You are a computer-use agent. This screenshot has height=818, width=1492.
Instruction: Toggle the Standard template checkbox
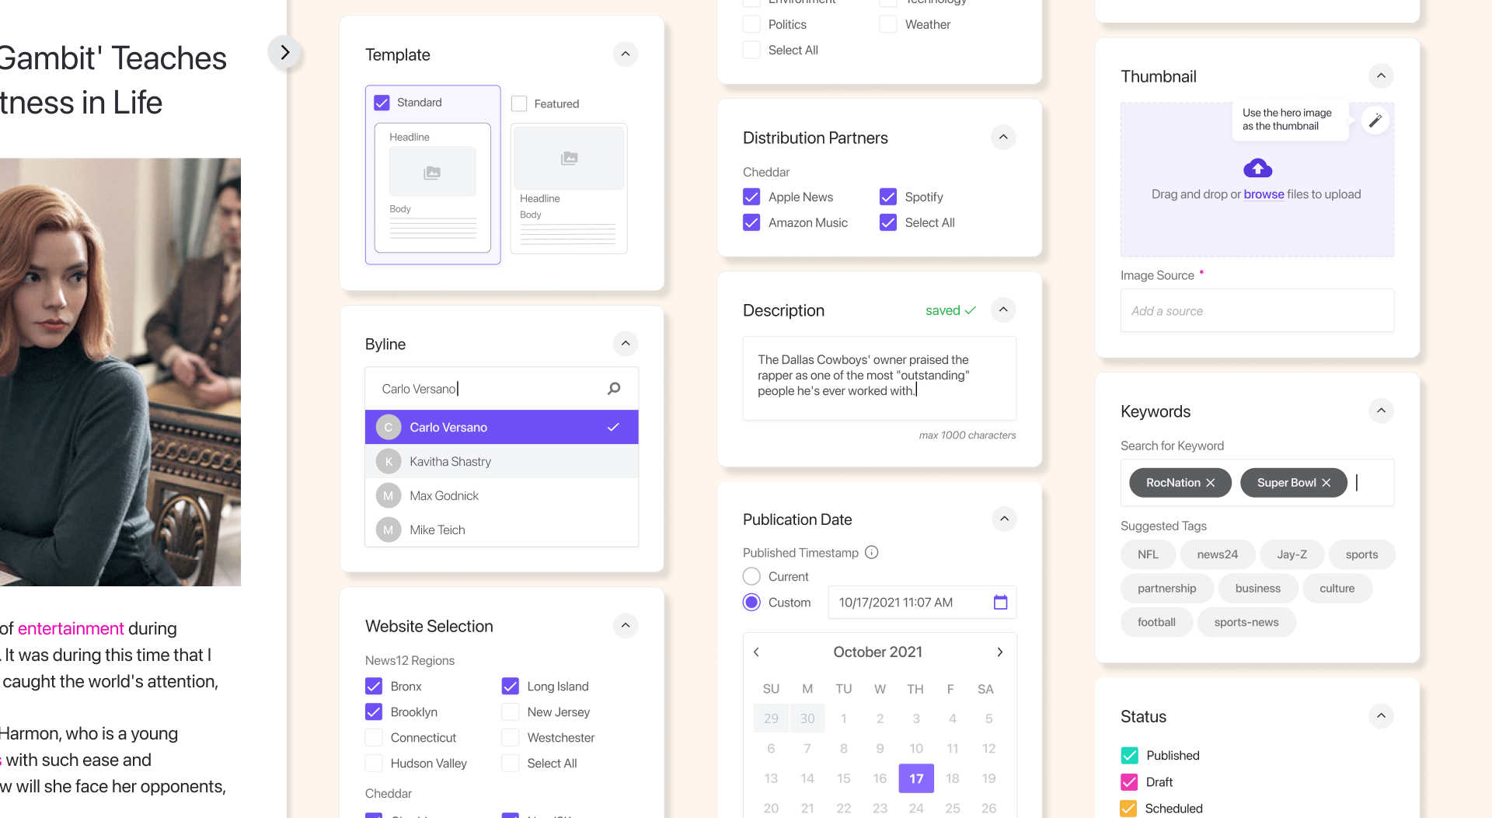[382, 103]
